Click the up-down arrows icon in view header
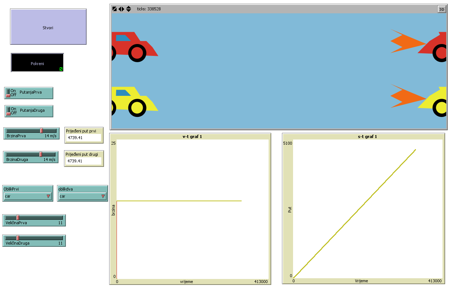464x296 pixels. click(x=128, y=9)
